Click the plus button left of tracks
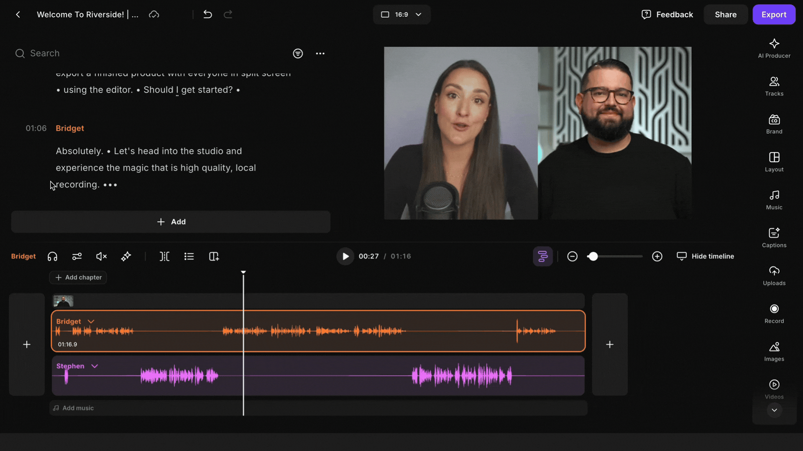 click(x=27, y=345)
